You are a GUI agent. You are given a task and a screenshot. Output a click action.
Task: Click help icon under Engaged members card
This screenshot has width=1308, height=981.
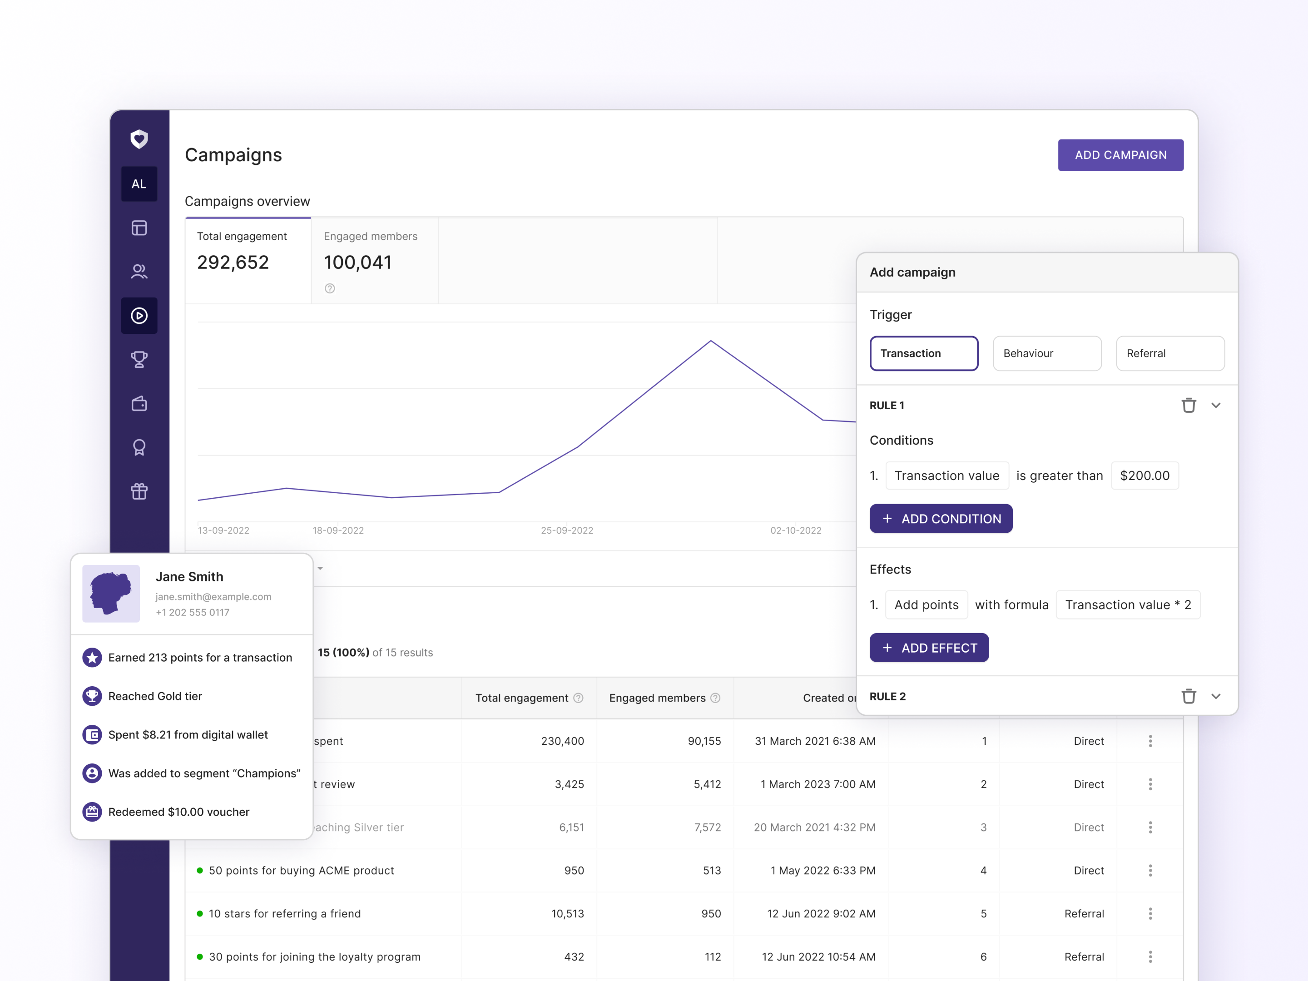coord(330,288)
